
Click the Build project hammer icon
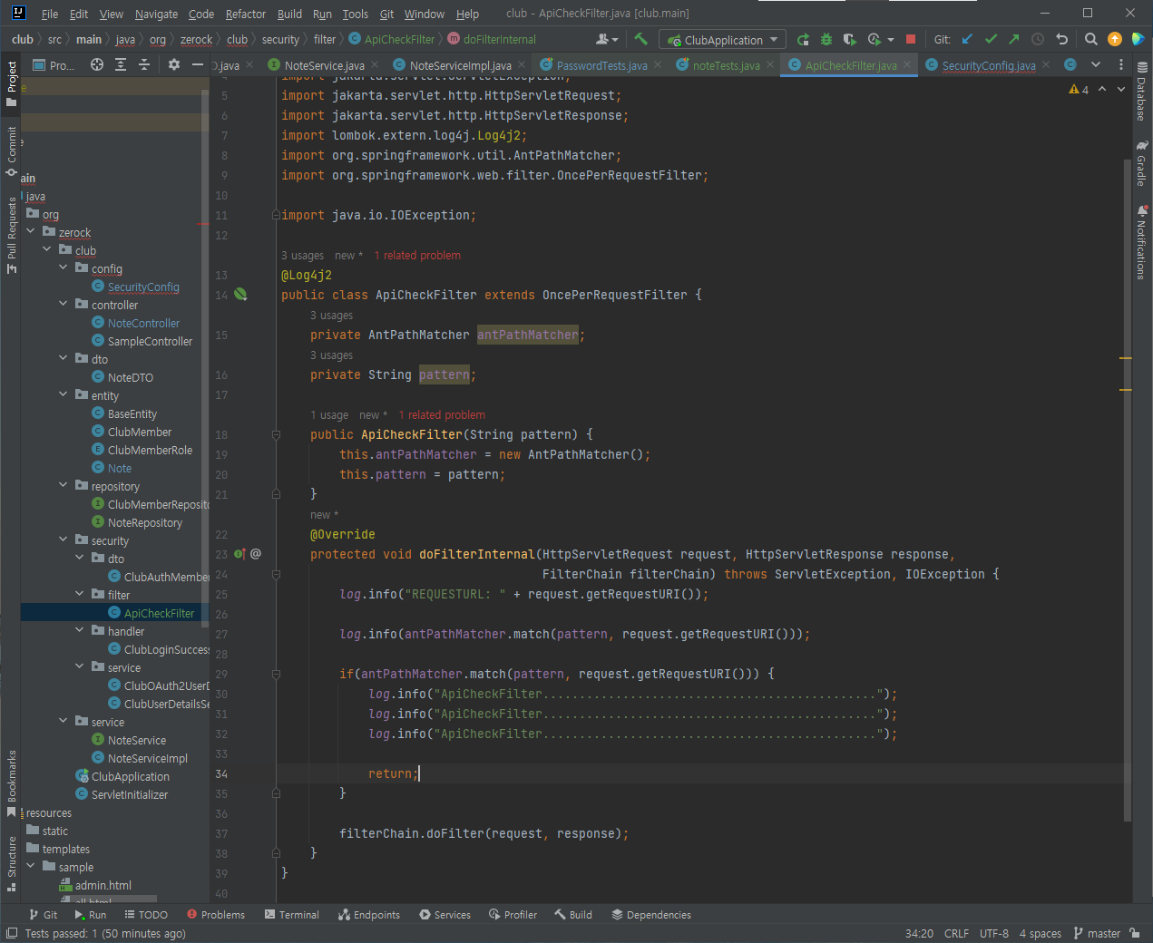pyautogui.click(x=641, y=39)
